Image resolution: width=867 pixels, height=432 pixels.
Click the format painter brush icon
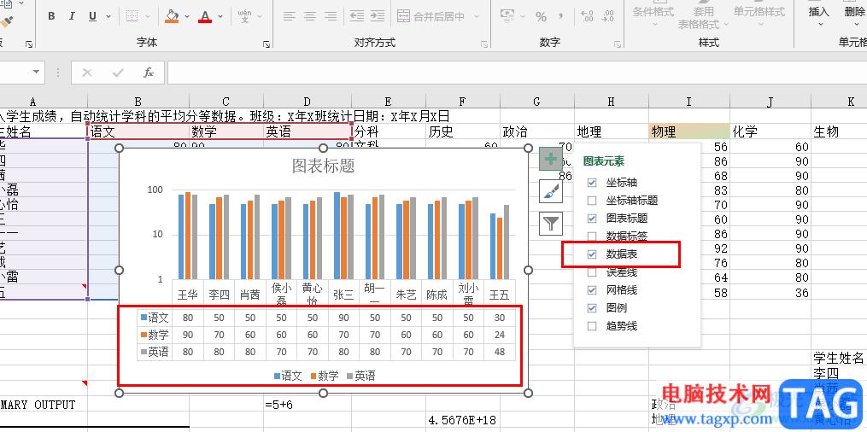[x=5, y=22]
